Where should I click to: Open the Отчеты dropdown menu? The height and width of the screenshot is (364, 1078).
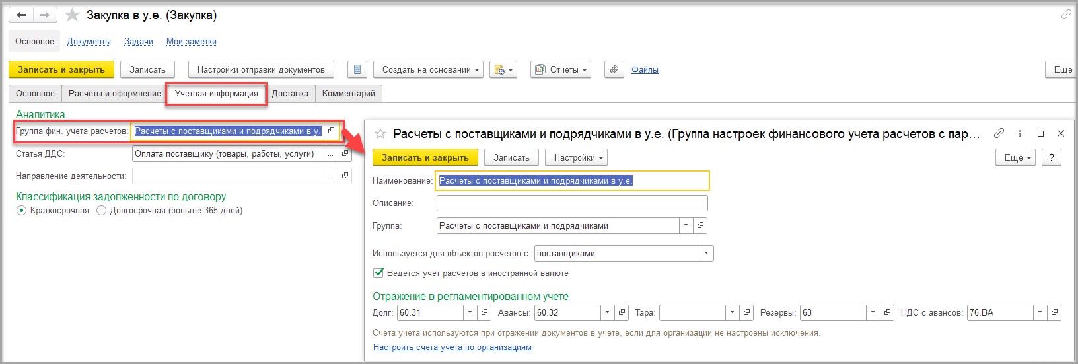coord(561,69)
